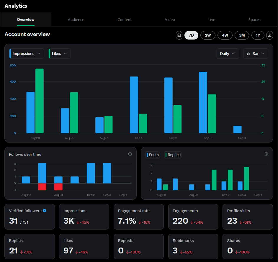The image size is (278, 262).
Task: Switch to the Overview tab
Action: click(x=26, y=19)
